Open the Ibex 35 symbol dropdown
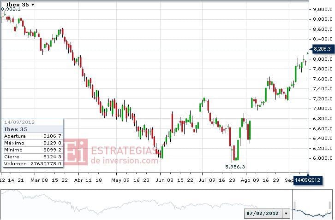 (x=20, y=5)
